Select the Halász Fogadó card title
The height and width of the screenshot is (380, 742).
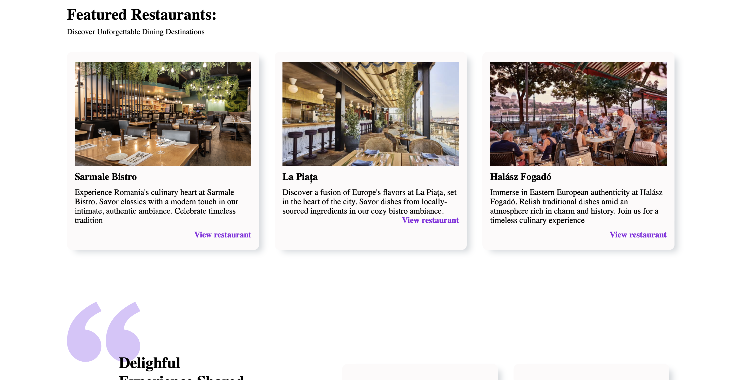pyautogui.click(x=521, y=177)
